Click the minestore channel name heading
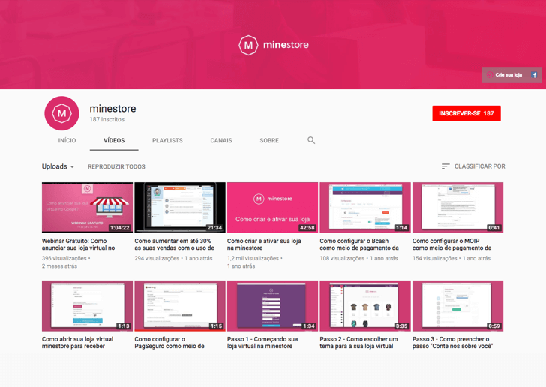Viewport: 546px width, 387px height. pyautogui.click(x=112, y=109)
